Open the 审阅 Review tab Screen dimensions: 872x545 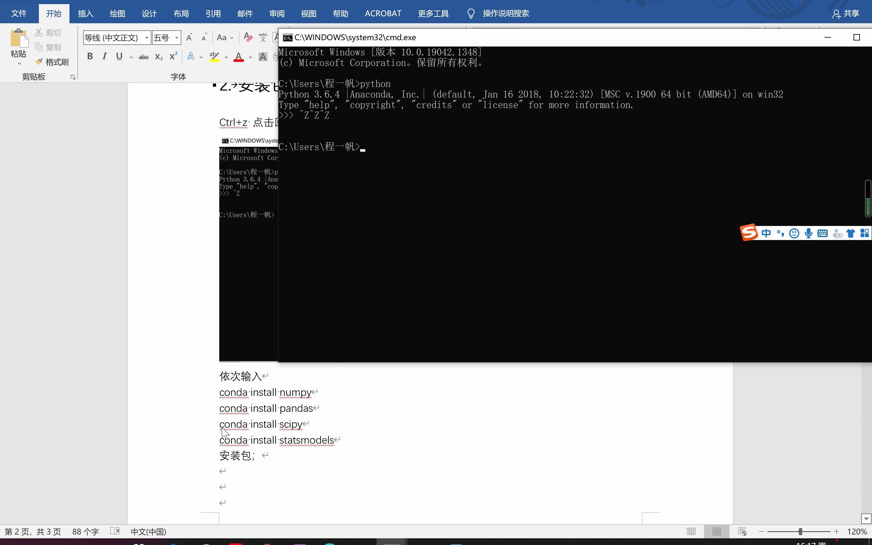pyautogui.click(x=277, y=14)
